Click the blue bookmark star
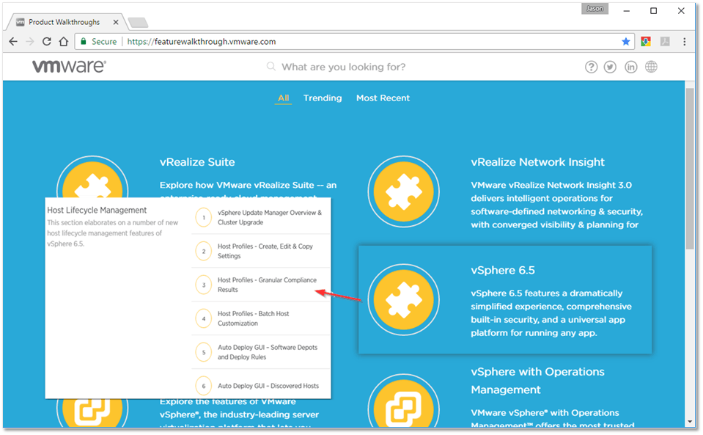This screenshot has height=435, width=703. (x=626, y=42)
